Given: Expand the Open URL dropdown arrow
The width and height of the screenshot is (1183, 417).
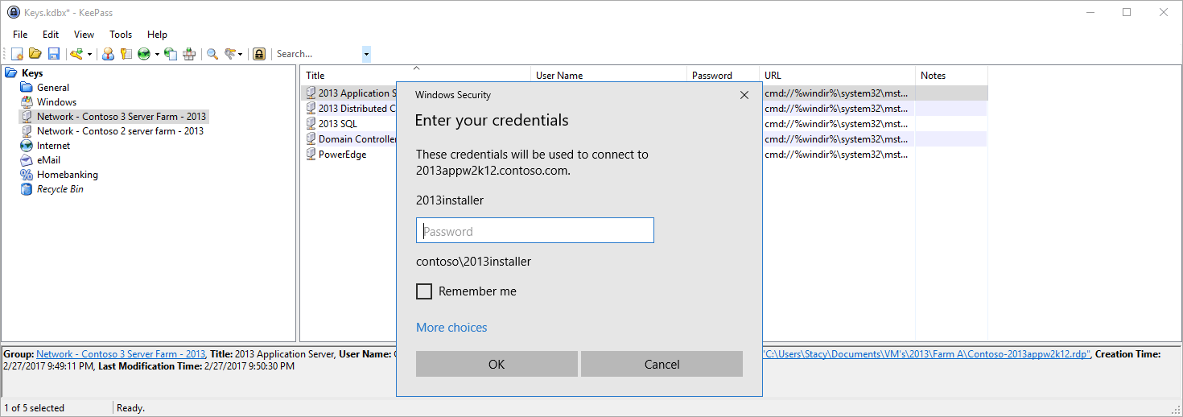Looking at the screenshot, I should 157,54.
